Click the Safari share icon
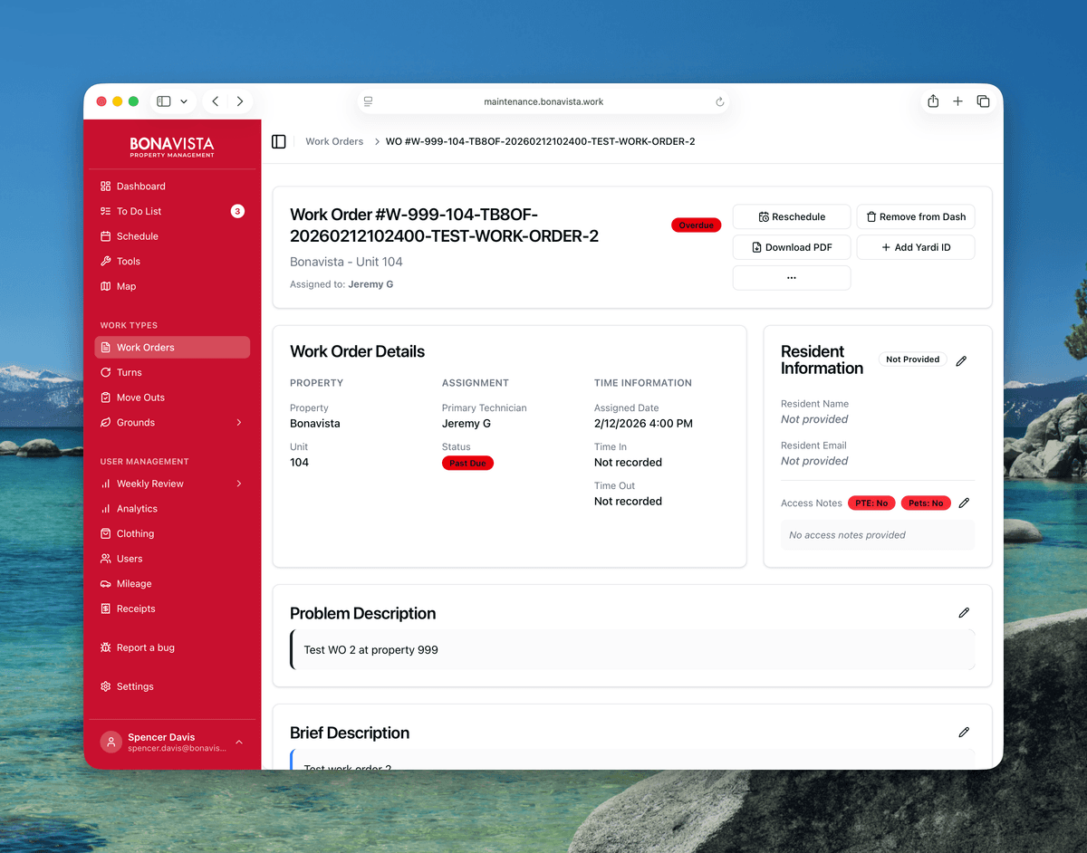This screenshot has width=1087, height=853. click(933, 101)
